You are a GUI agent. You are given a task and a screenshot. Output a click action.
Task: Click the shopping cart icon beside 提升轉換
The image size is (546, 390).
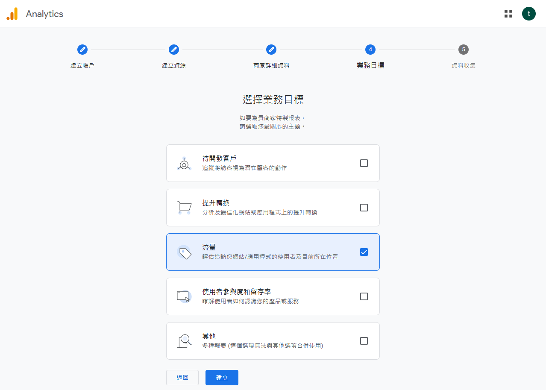click(x=184, y=208)
